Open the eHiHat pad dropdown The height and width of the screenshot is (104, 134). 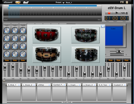coord(49,85)
